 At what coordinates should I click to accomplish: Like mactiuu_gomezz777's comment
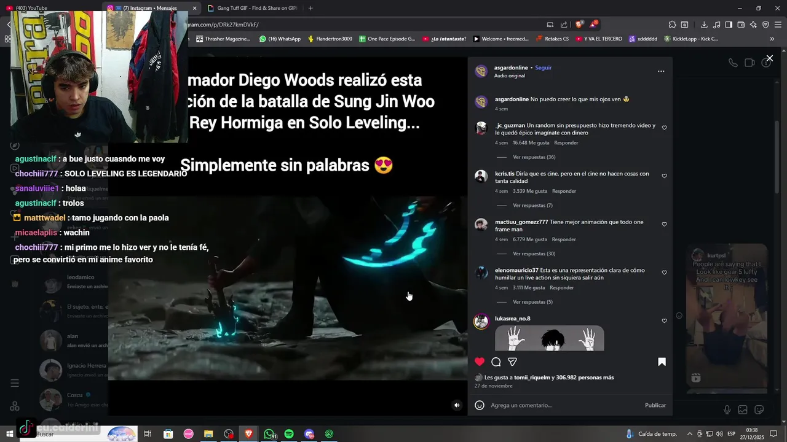coord(664,224)
